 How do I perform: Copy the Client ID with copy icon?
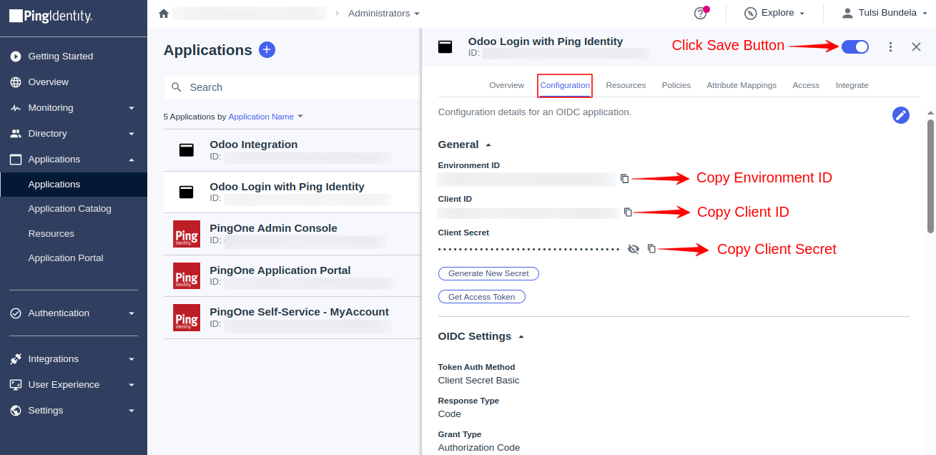pos(628,212)
